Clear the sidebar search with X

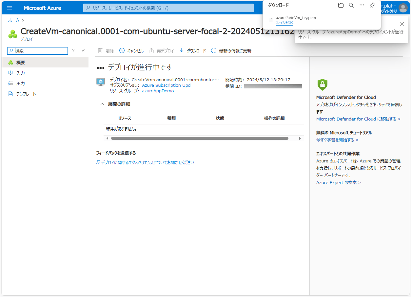(x=73, y=51)
